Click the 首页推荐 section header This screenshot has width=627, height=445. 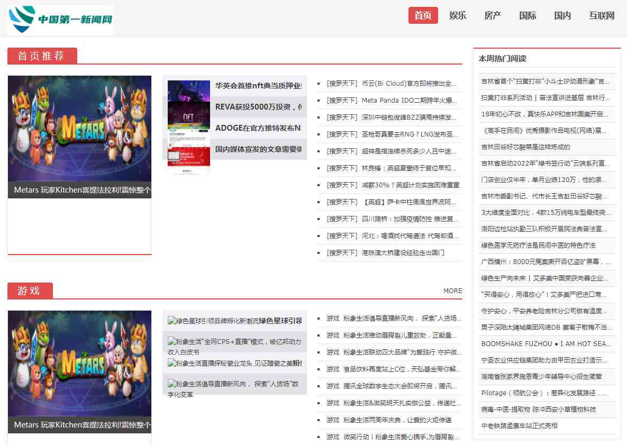pyautogui.click(x=42, y=56)
